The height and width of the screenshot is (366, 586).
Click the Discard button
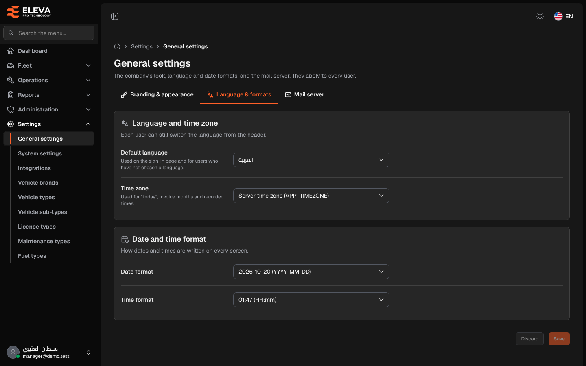[529, 339]
